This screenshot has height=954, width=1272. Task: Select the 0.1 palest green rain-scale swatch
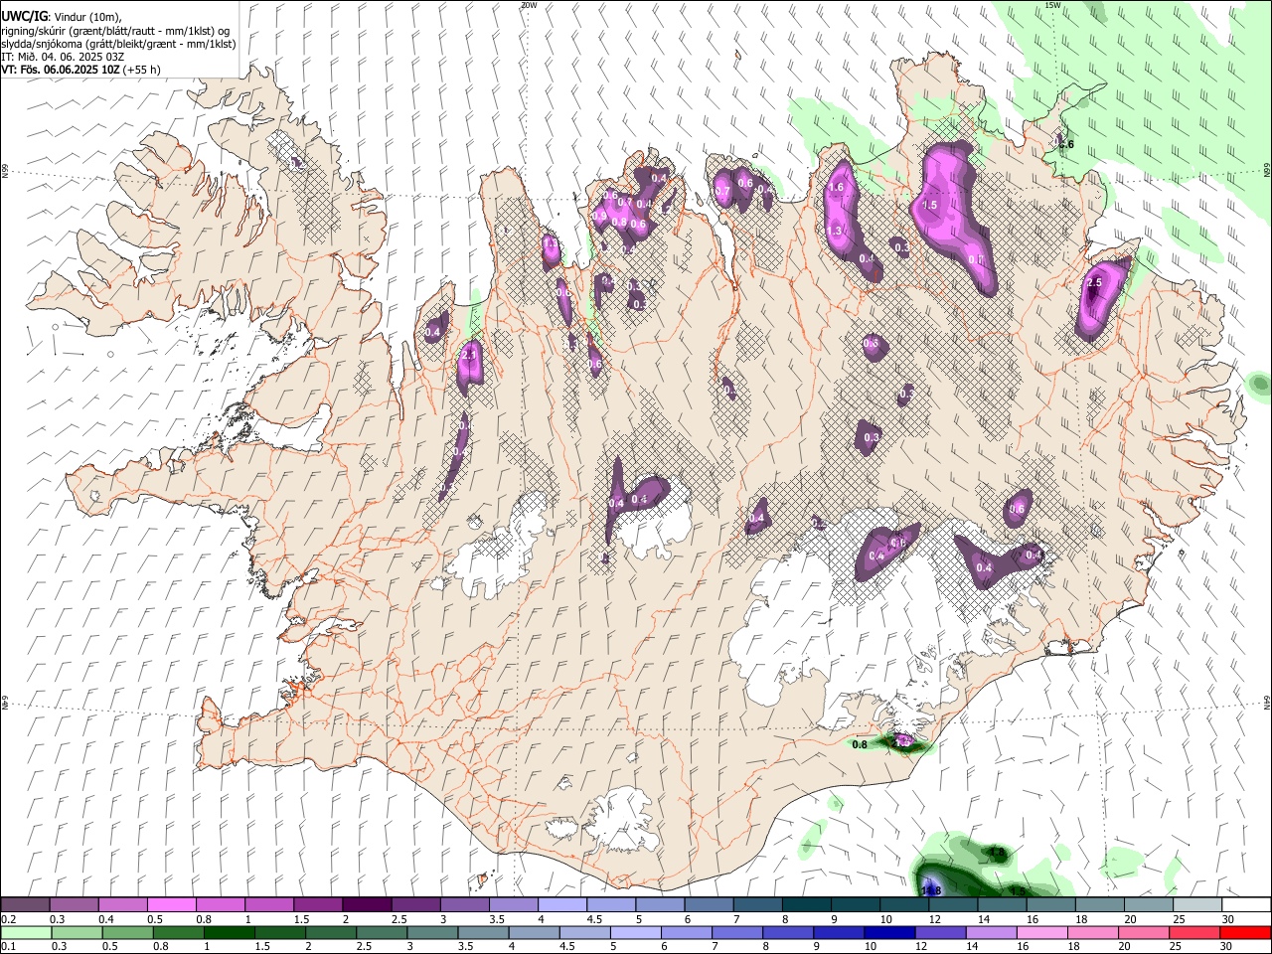25,932
